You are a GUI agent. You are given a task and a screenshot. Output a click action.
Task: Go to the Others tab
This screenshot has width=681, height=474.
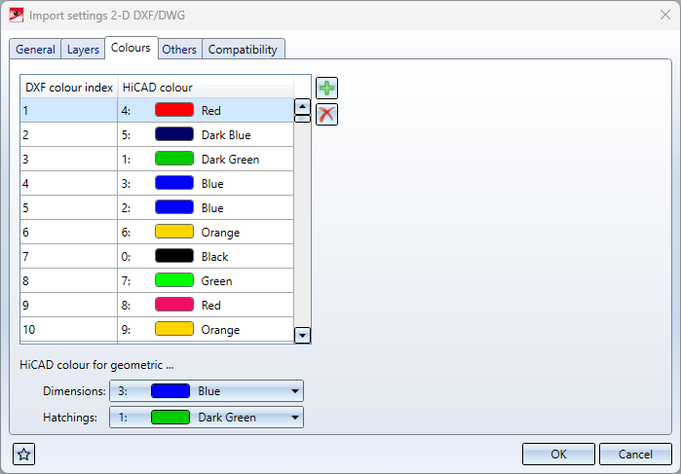tap(179, 50)
